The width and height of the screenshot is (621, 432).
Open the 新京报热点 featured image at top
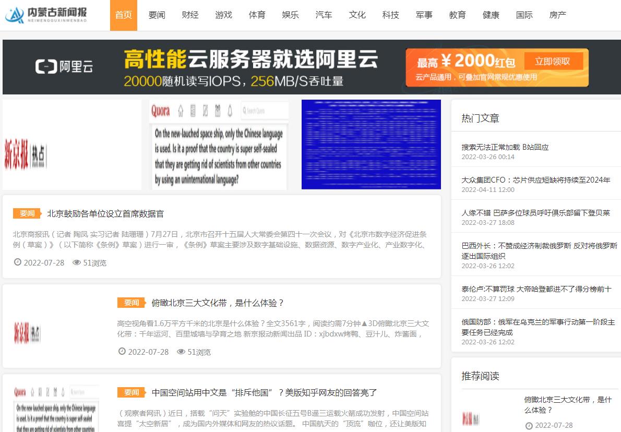click(x=72, y=145)
